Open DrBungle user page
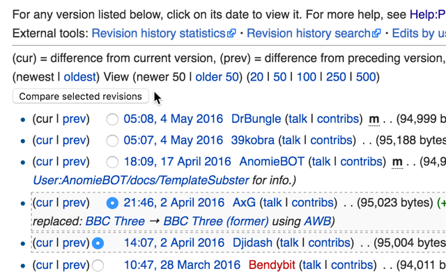This screenshot has width=446, height=278. pos(256,120)
